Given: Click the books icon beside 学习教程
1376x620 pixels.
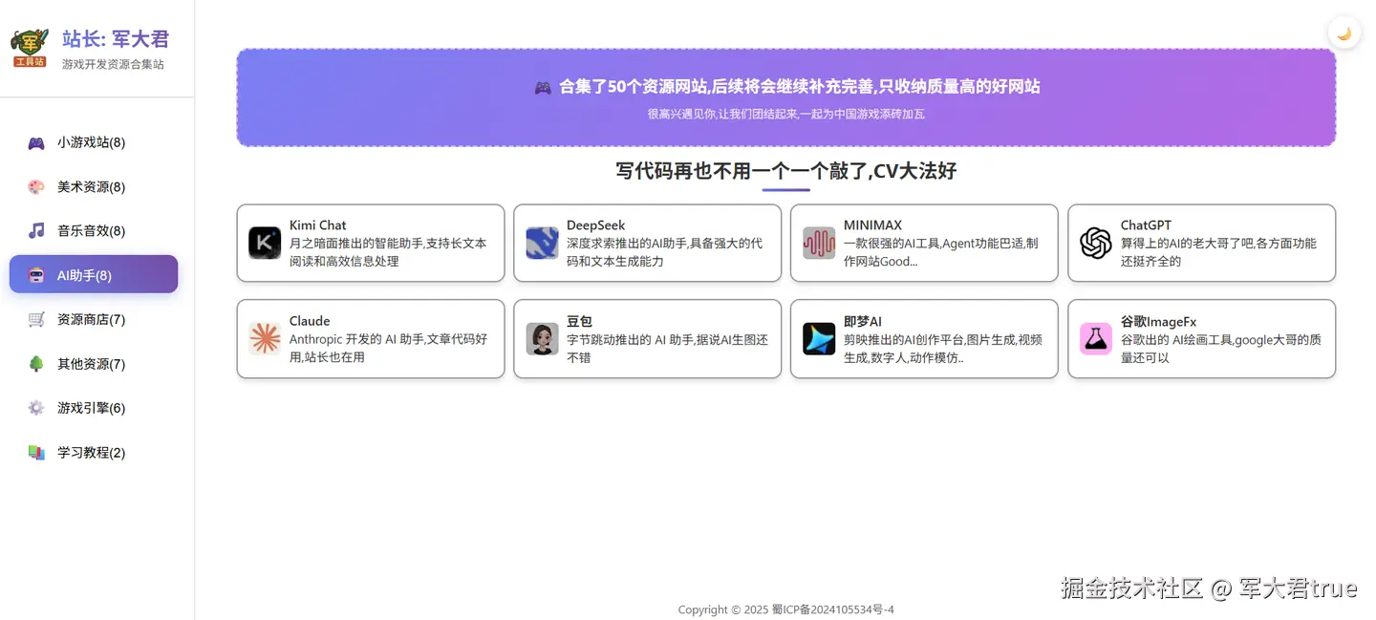Looking at the screenshot, I should coord(36,453).
